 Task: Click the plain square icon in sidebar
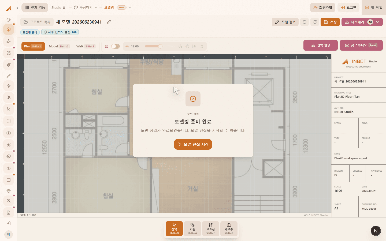point(9,180)
